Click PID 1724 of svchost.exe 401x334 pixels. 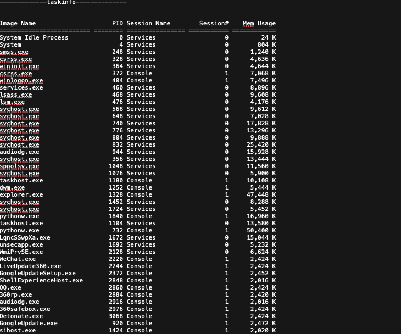(x=116, y=209)
